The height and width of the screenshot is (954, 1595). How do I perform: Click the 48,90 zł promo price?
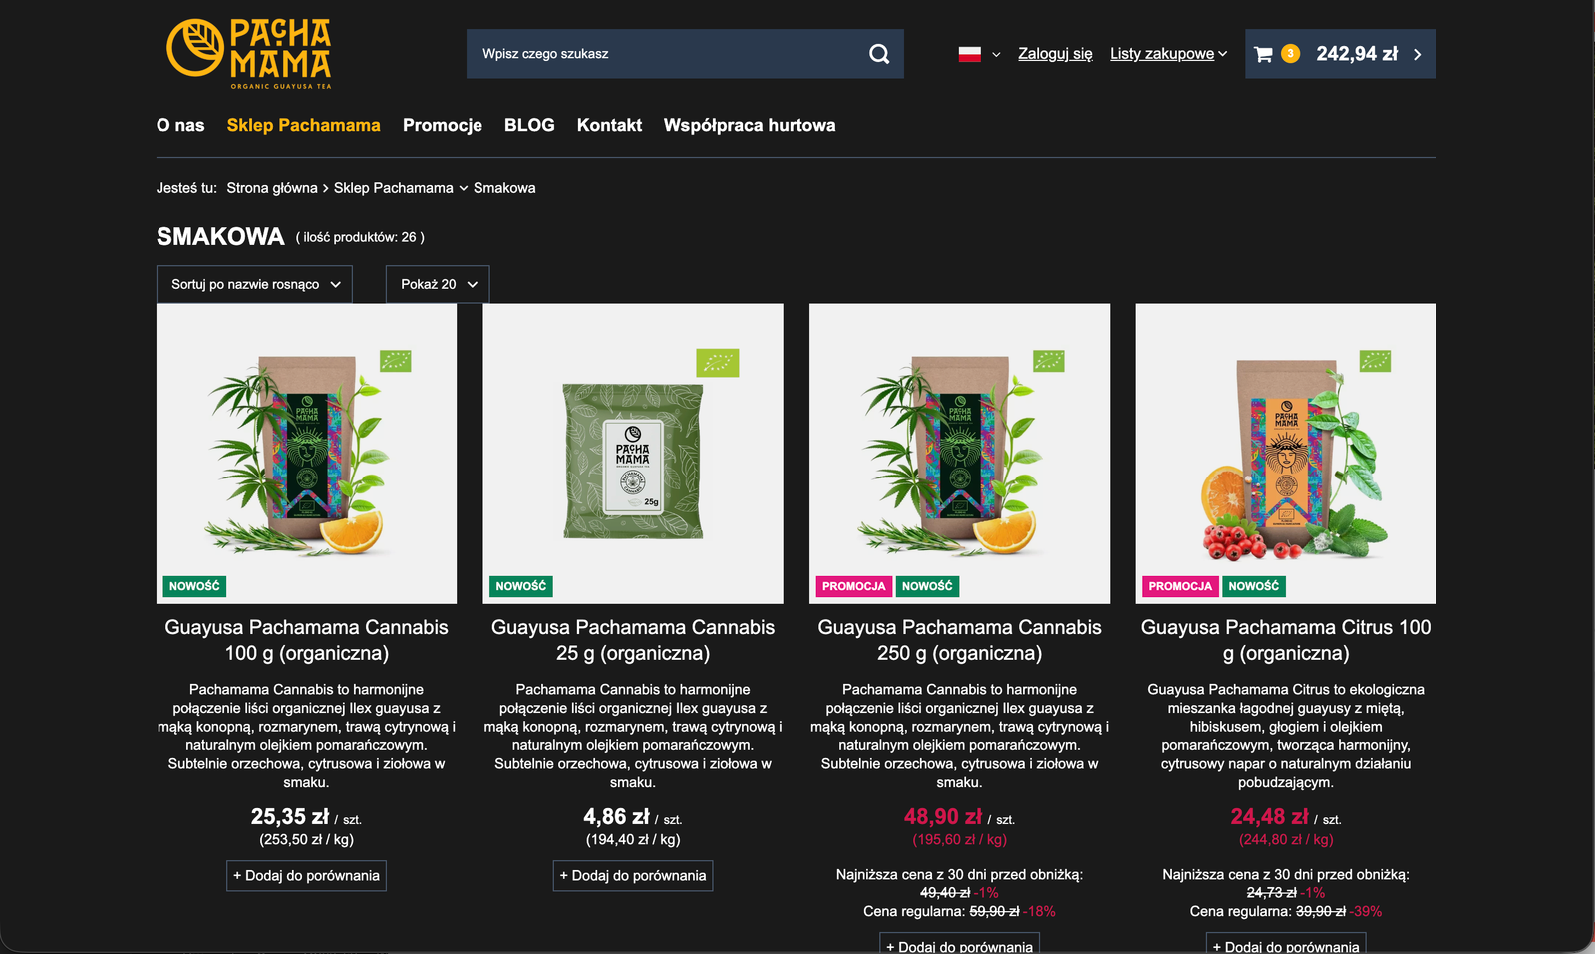coord(943,817)
